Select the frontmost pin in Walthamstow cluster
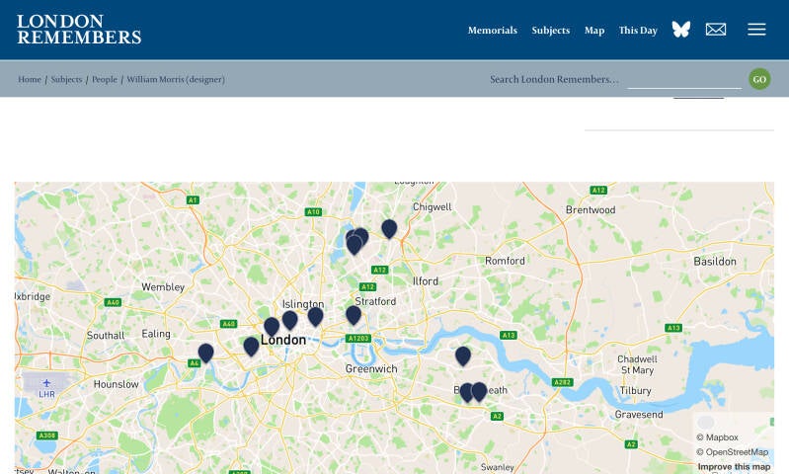 point(354,245)
